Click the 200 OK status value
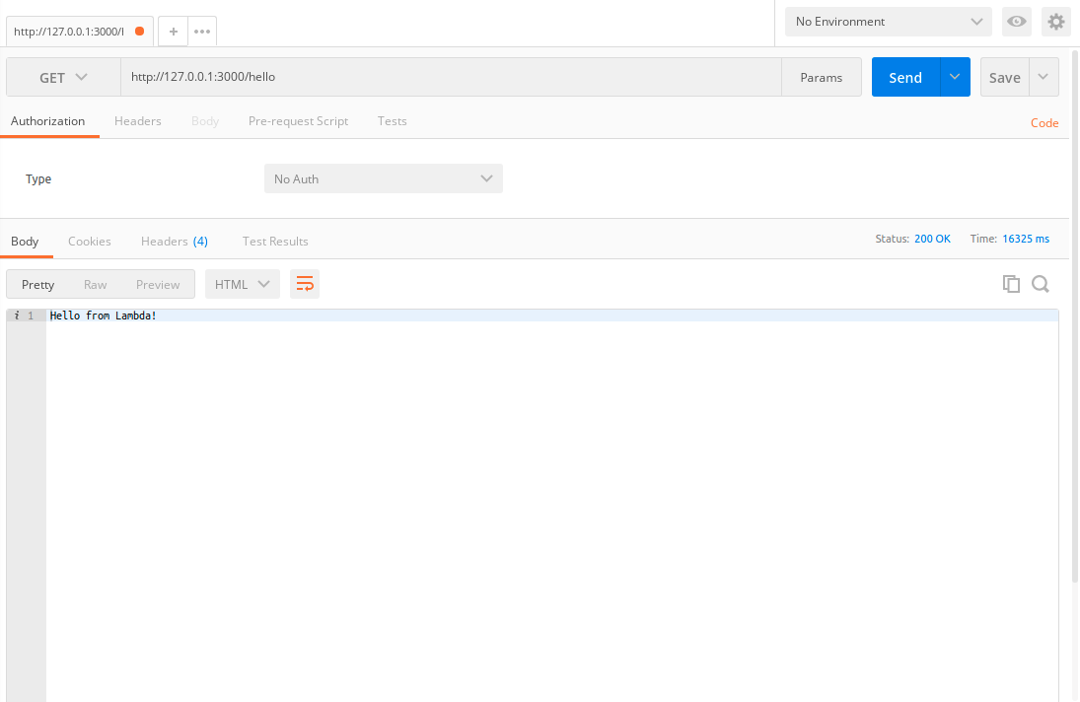Screen dimensions: 1080x702 point(933,239)
